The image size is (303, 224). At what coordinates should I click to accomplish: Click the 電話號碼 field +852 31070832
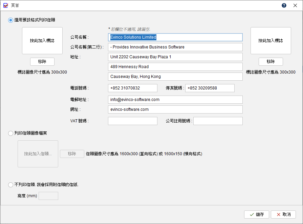133,88
